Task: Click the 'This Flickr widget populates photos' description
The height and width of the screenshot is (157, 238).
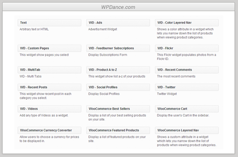Action: 186,57
